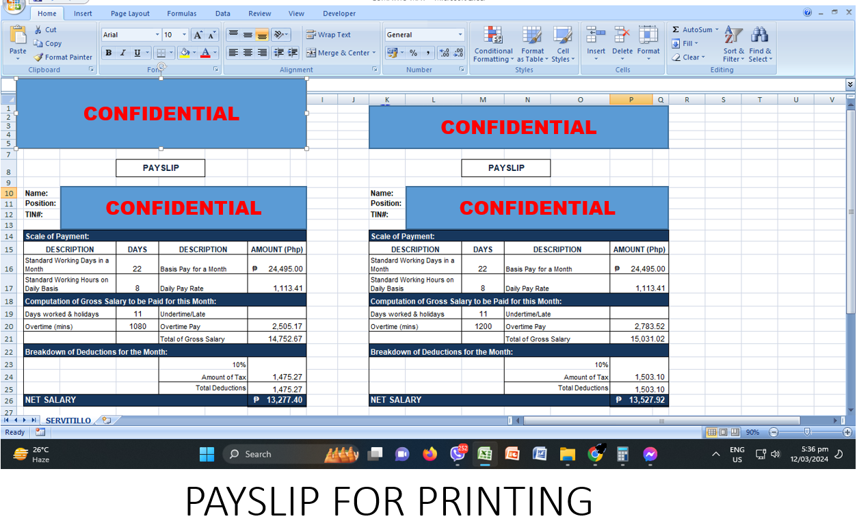The image size is (857, 521).
Task: Toggle Align Text Right
Action: tap(262, 53)
